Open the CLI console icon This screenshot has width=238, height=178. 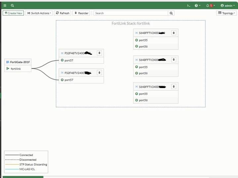pos(188,6)
